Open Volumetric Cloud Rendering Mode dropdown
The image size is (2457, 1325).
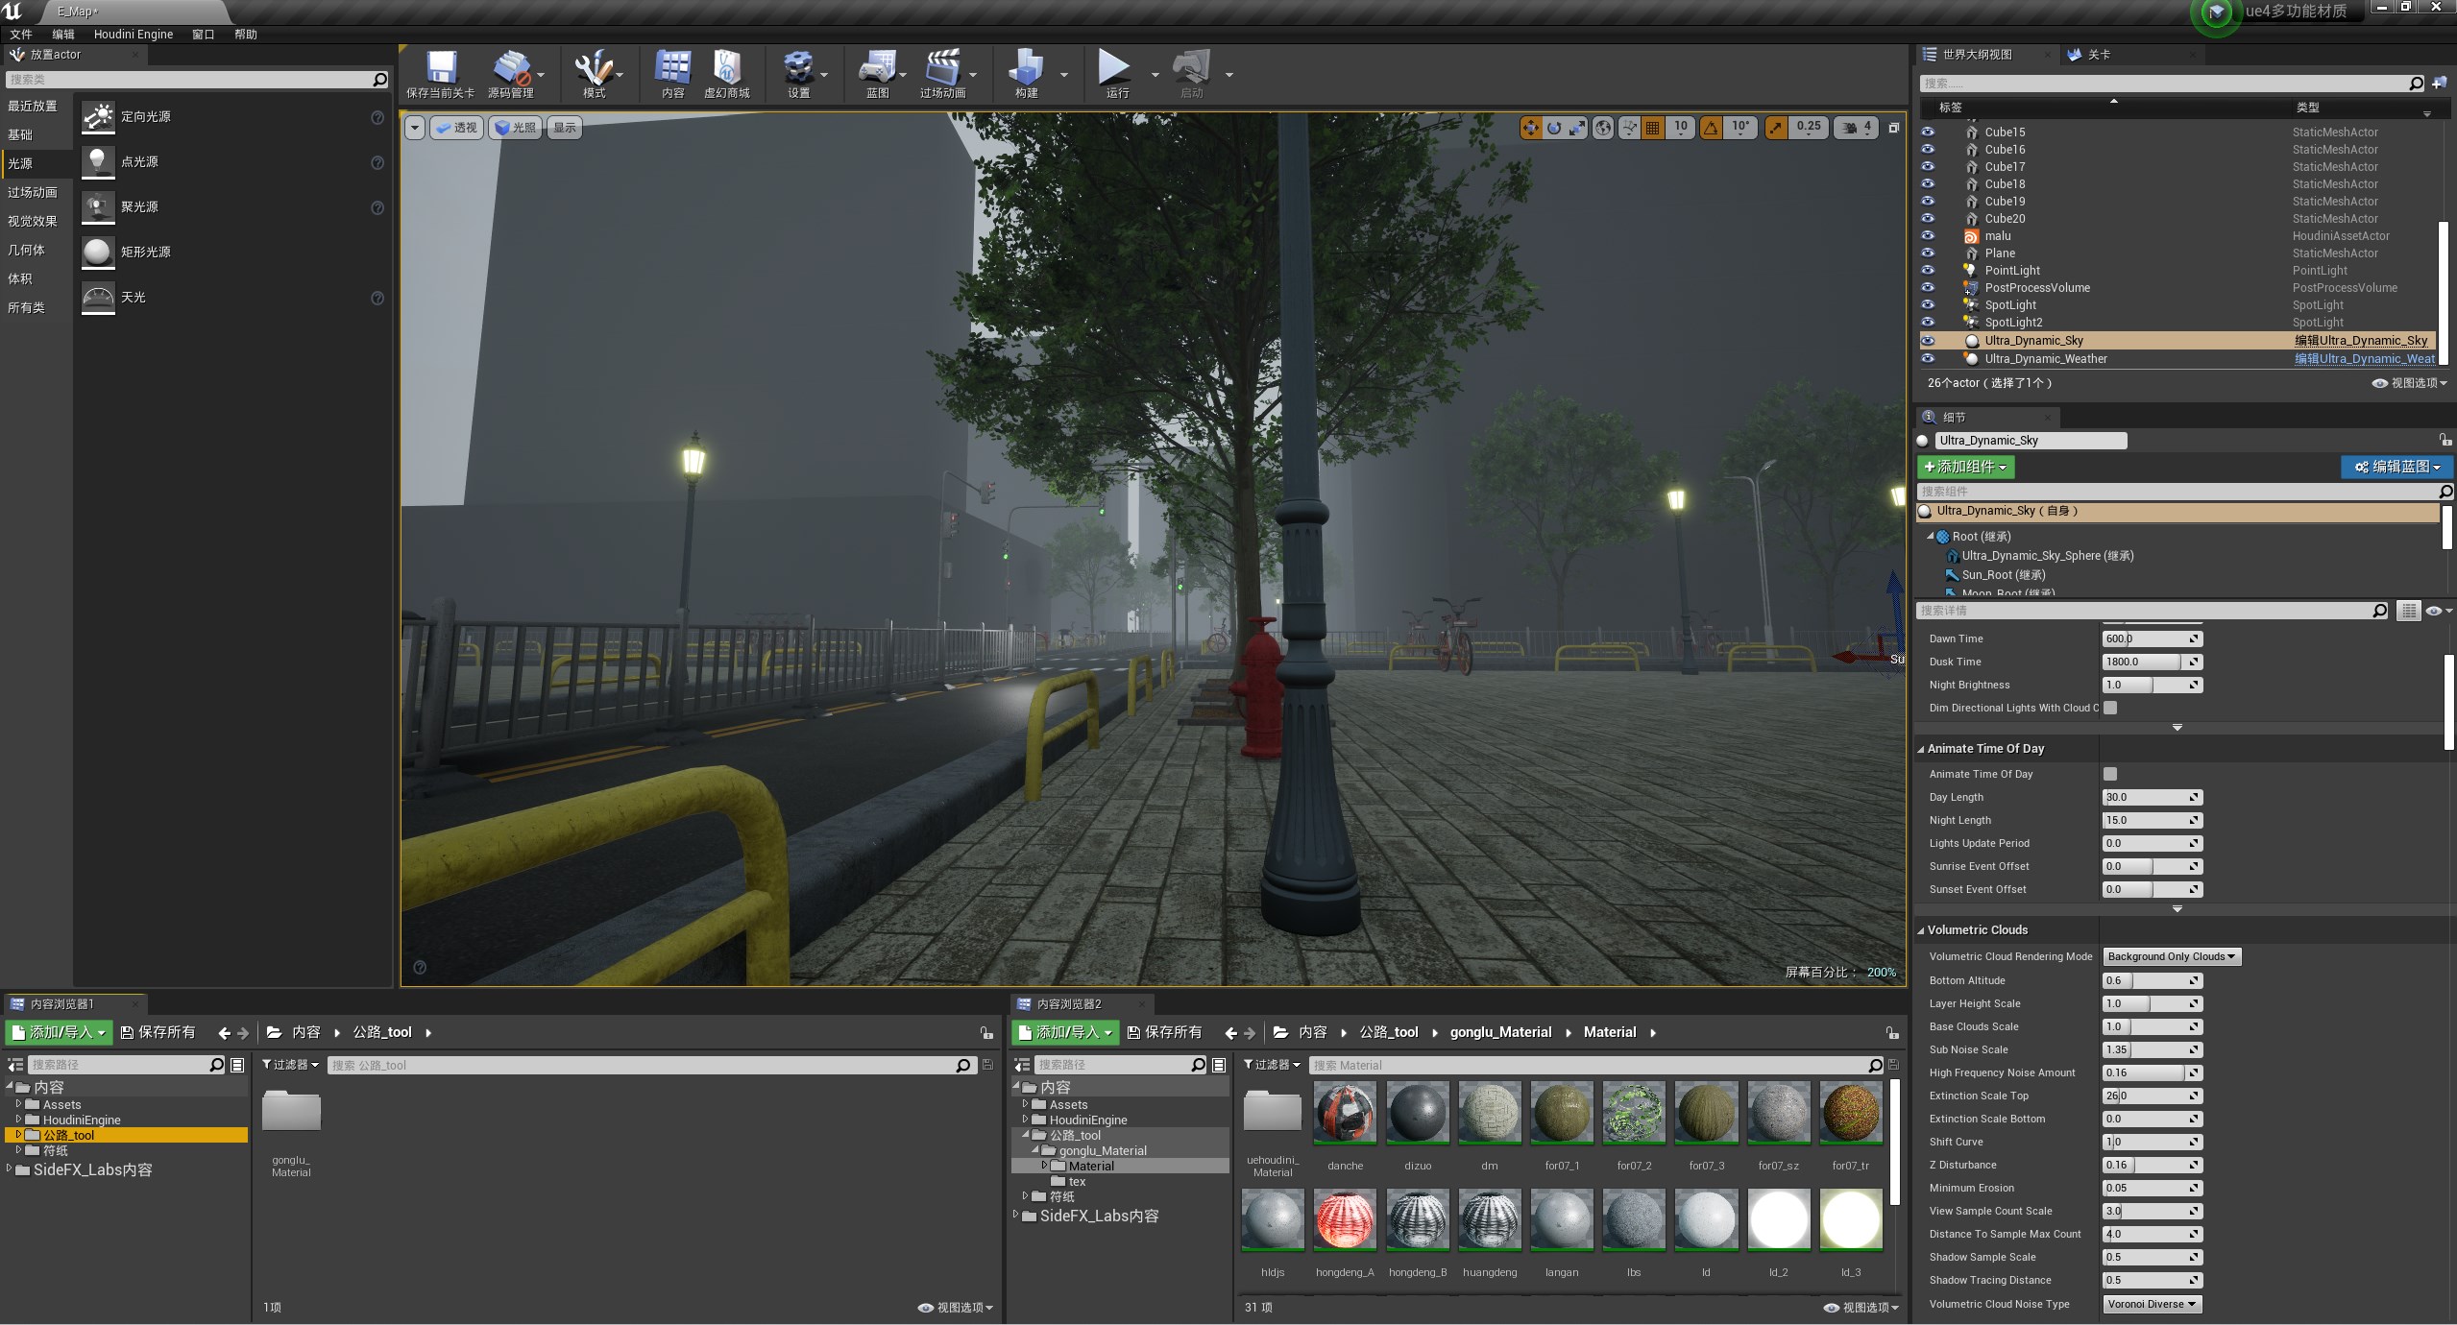(x=2172, y=956)
